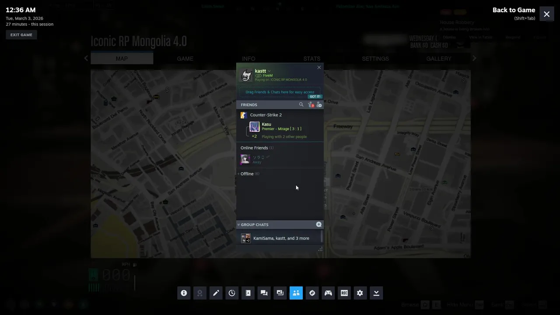
Task: Open the Game Overview info icon
Action: [184, 293]
